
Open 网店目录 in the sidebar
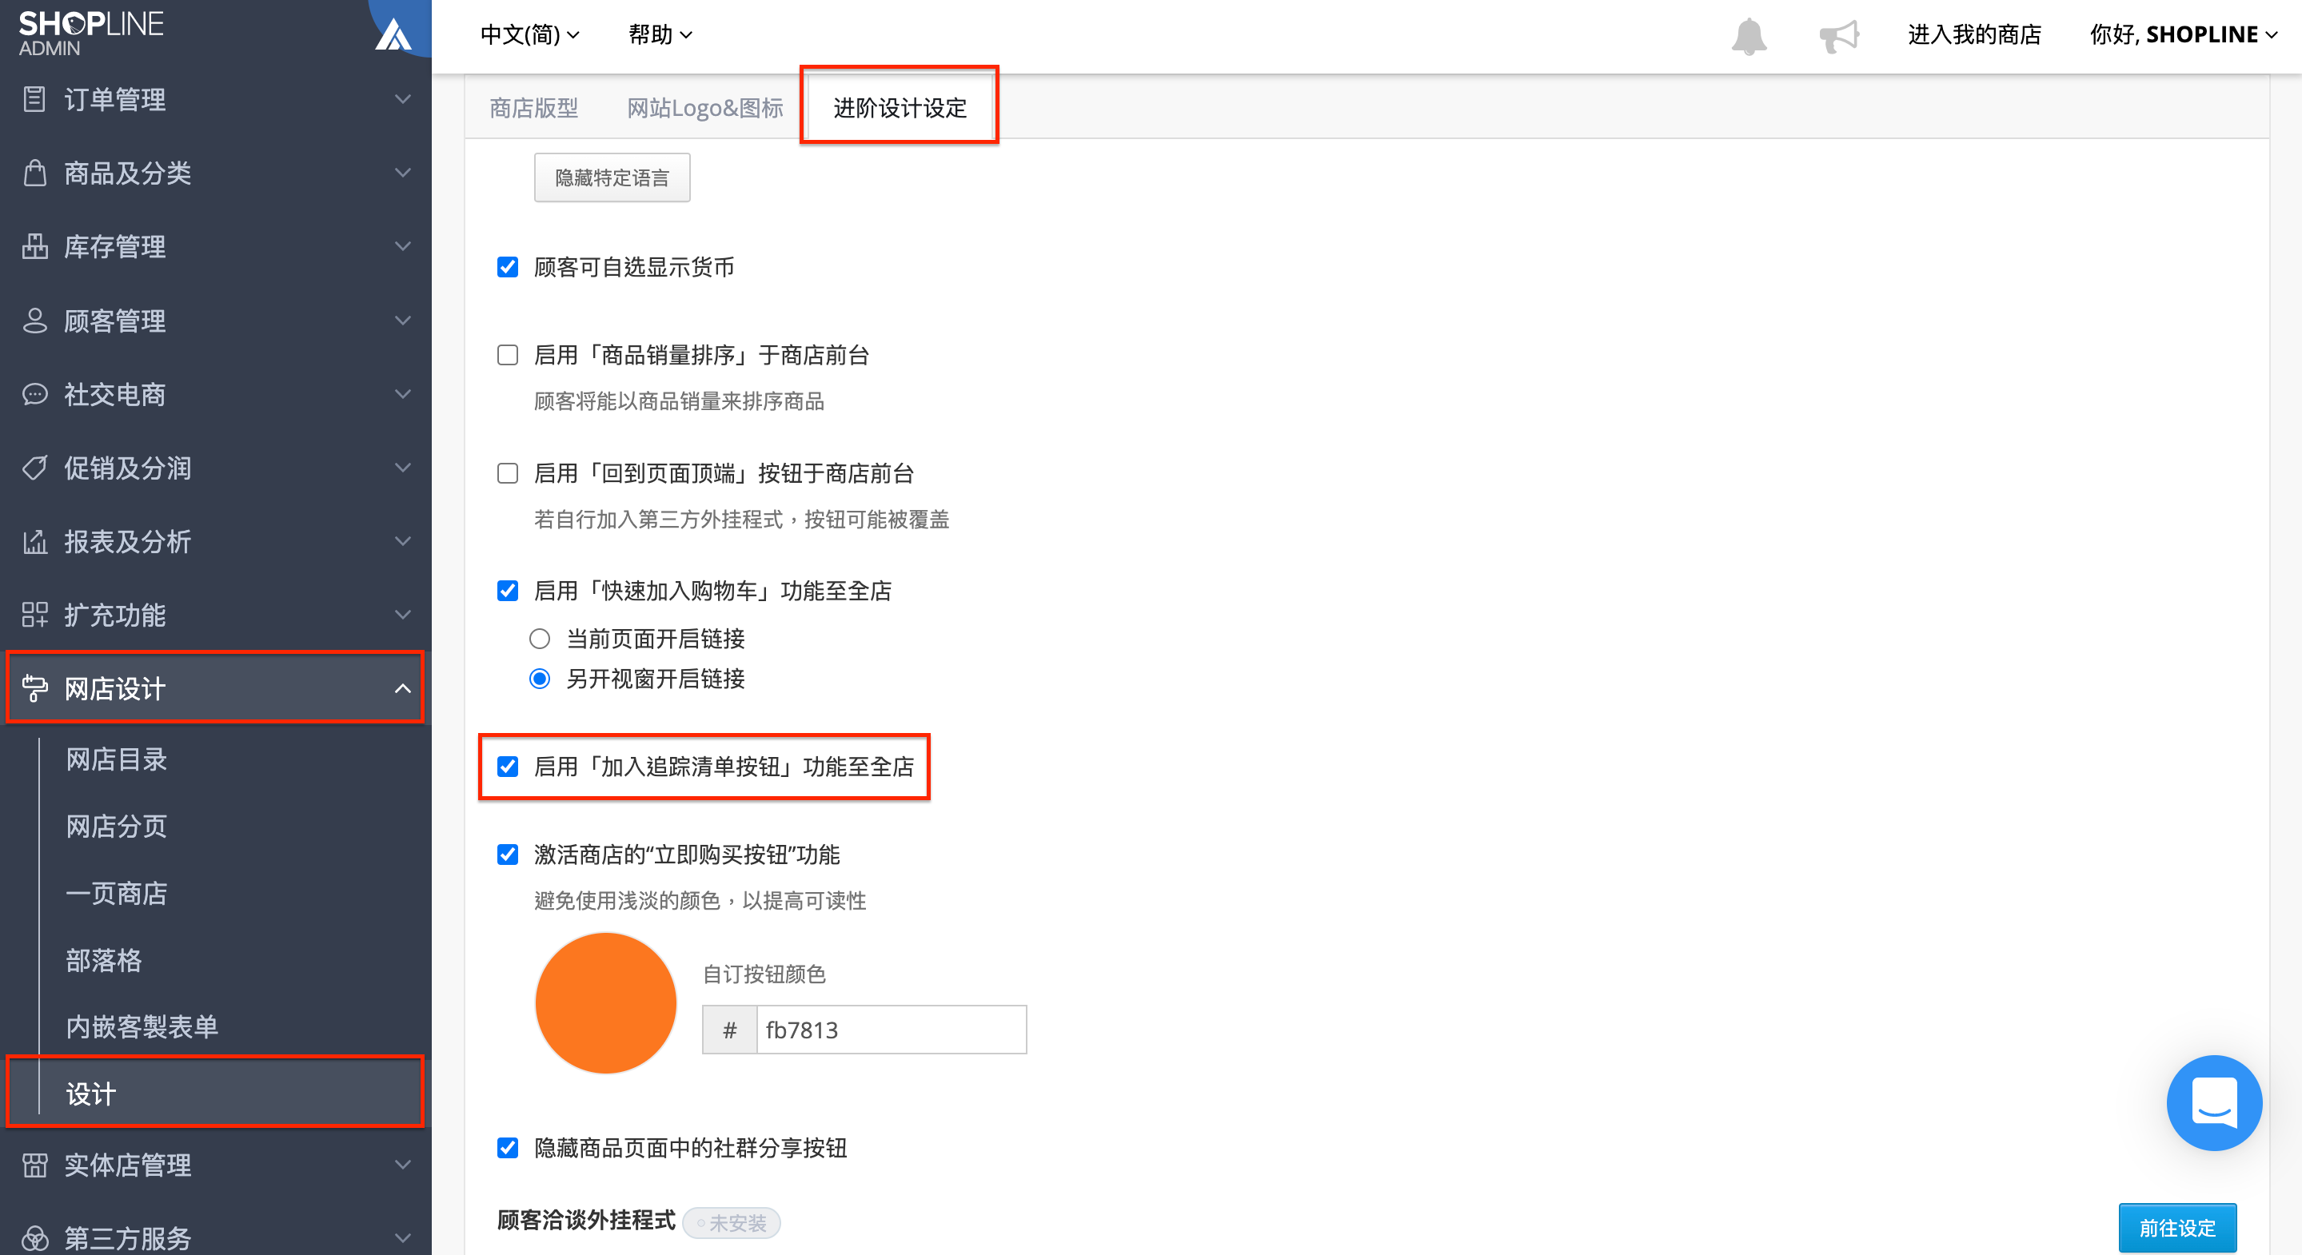click(117, 759)
